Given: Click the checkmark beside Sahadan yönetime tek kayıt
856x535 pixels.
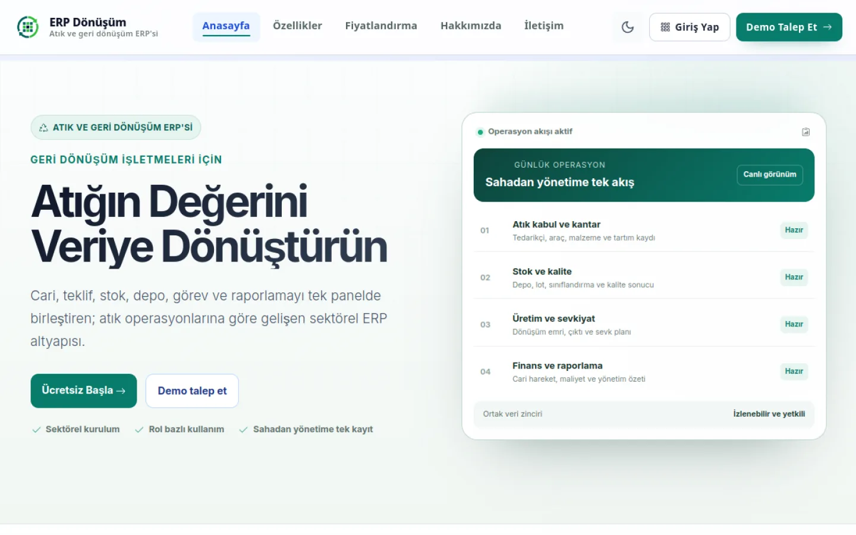Looking at the screenshot, I should [243, 430].
